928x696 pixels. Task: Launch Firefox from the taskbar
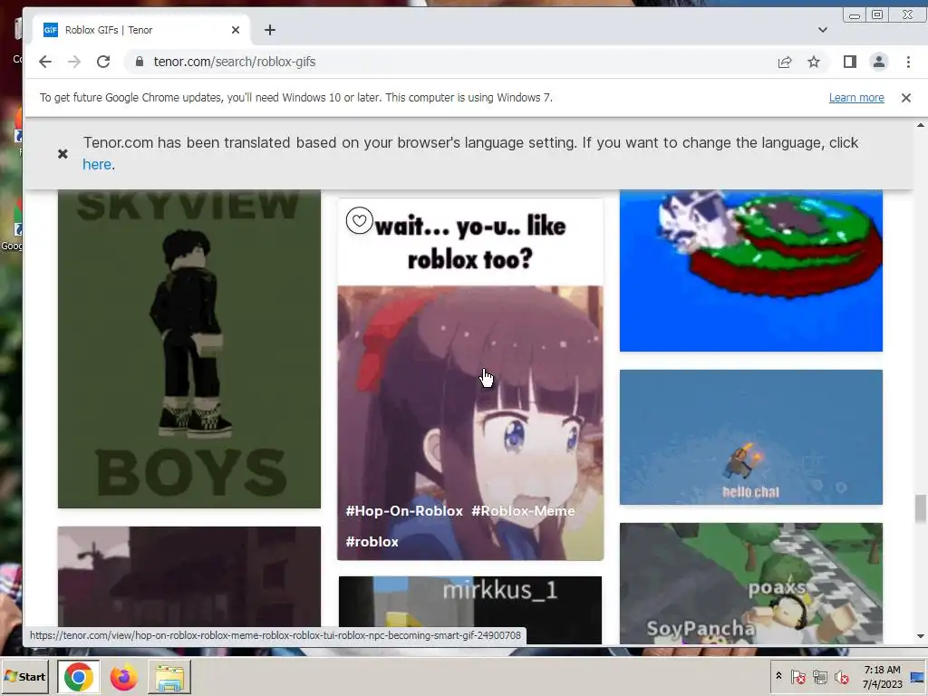coord(123,677)
